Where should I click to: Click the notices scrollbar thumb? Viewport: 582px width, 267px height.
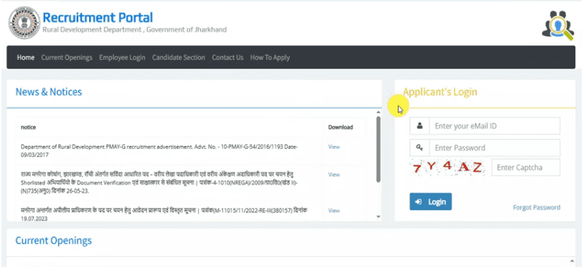(378, 150)
